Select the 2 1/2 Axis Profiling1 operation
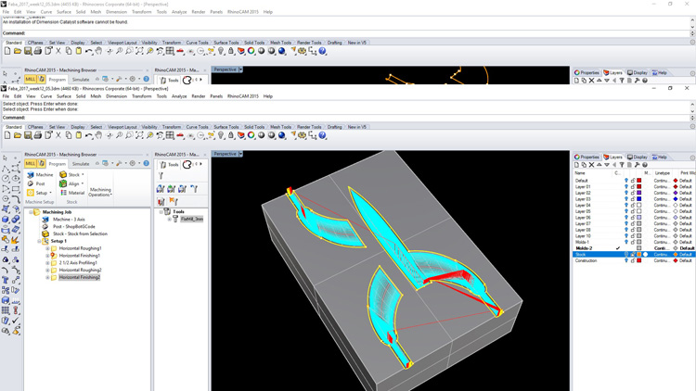The height and width of the screenshot is (391, 696). point(78,263)
